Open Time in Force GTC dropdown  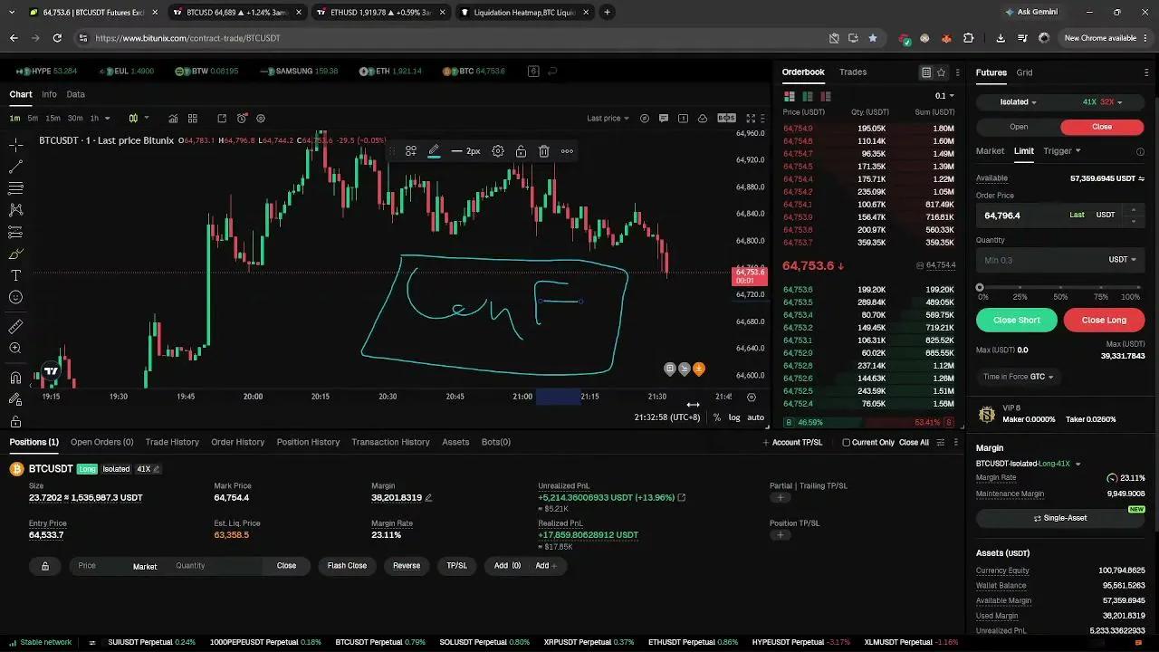[1019, 377]
